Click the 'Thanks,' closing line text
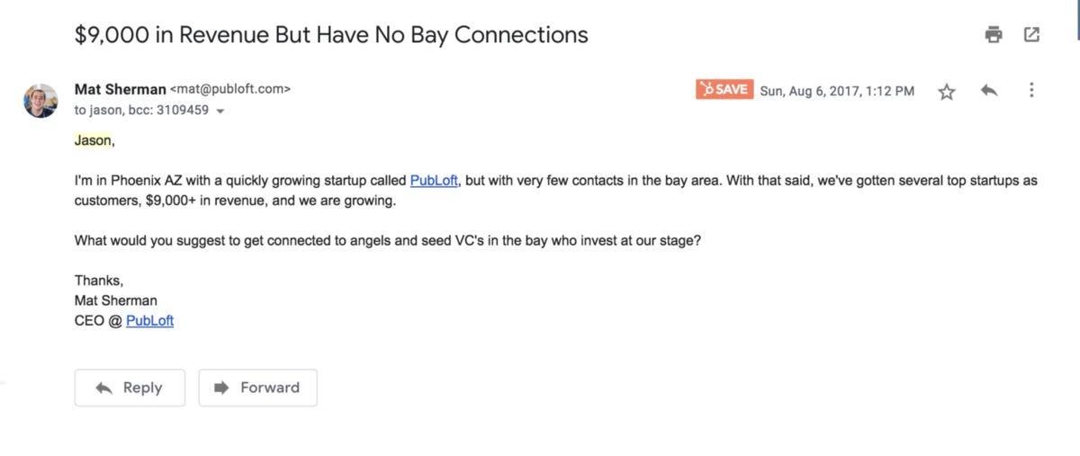The image size is (1080, 456). 99,281
